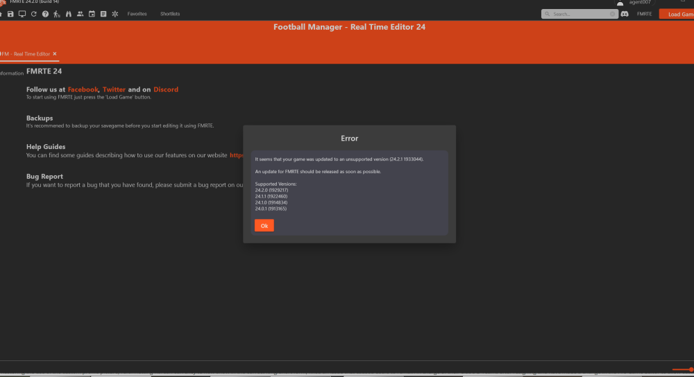Image resolution: width=694 pixels, height=377 pixels.
Task: Open the Twitter link
Action: pos(114,89)
